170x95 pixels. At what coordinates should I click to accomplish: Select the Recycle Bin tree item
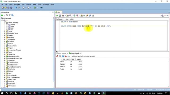coord(12,84)
